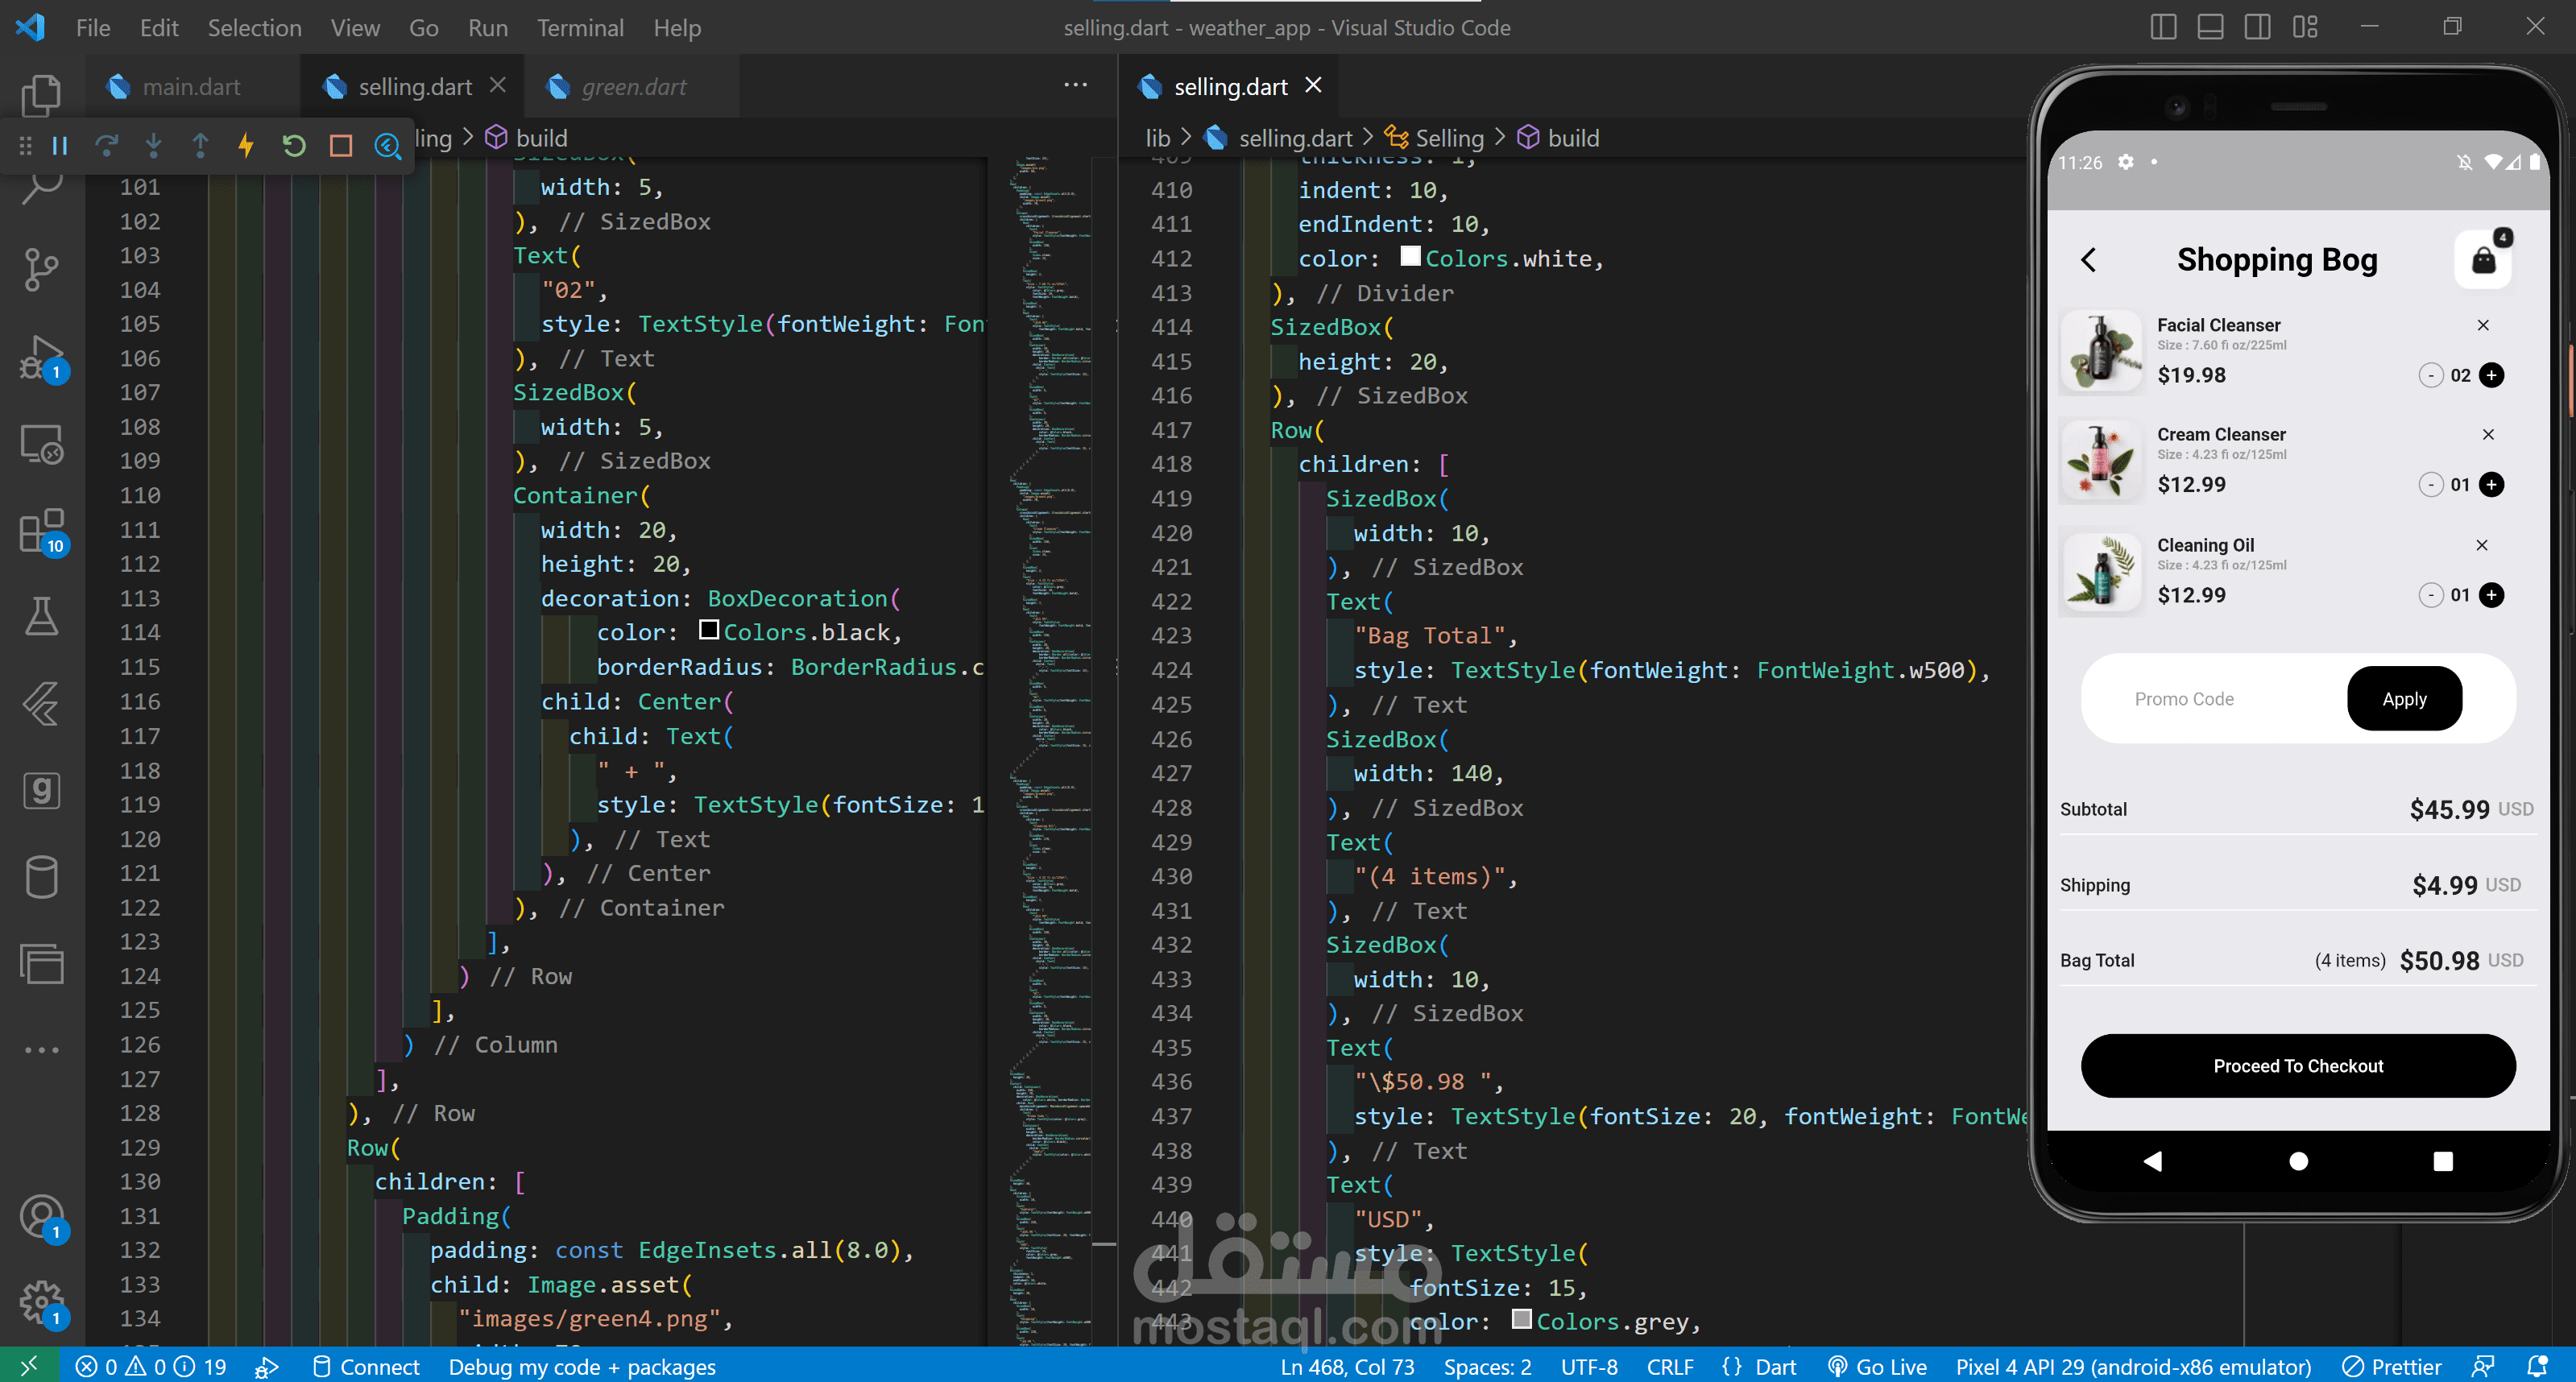Stop the debug session with the square icon
The height and width of the screenshot is (1382, 2576).
(341, 146)
